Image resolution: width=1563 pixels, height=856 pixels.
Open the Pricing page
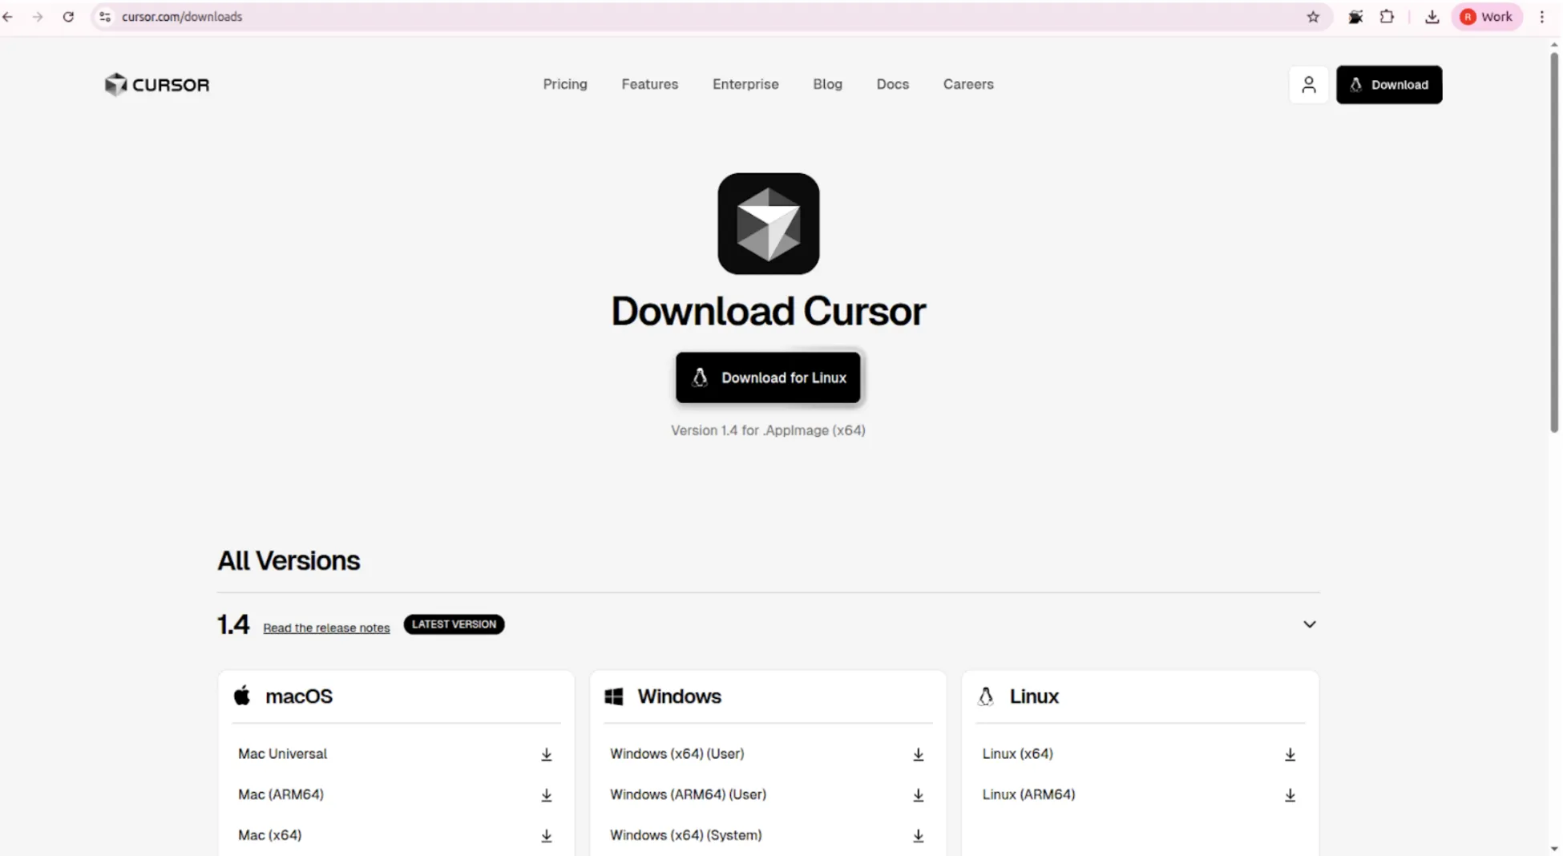565,84
